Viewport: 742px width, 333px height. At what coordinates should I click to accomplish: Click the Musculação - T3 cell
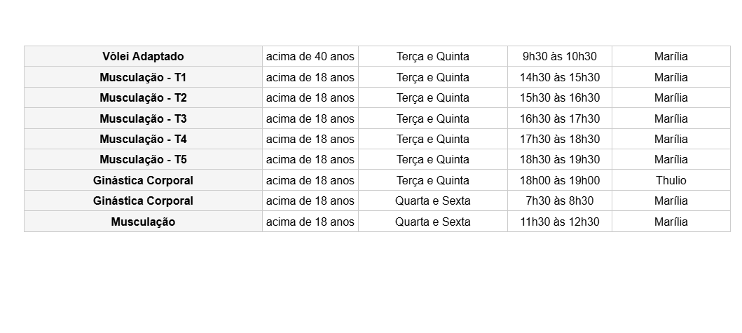coord(143,118)
